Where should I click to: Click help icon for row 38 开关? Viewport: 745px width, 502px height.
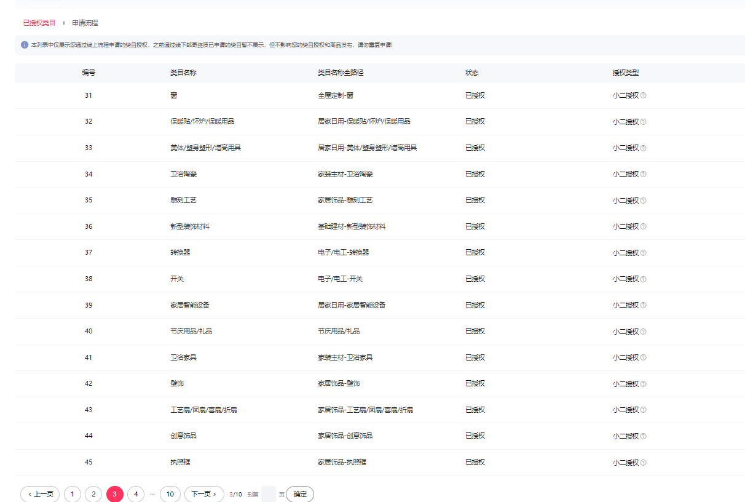coord(644,279)
